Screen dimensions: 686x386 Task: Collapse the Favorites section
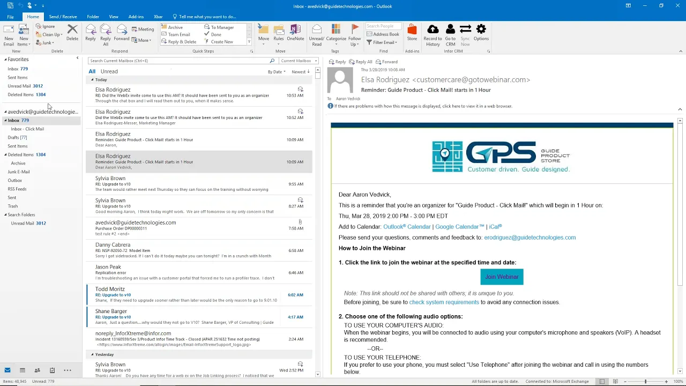(5, 60)
